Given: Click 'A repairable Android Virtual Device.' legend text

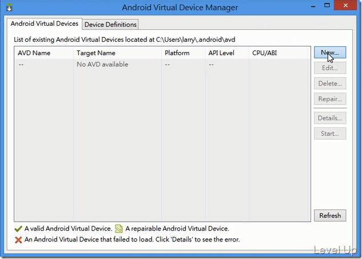Looking at the screenshot, I should [x=177, y=229].
